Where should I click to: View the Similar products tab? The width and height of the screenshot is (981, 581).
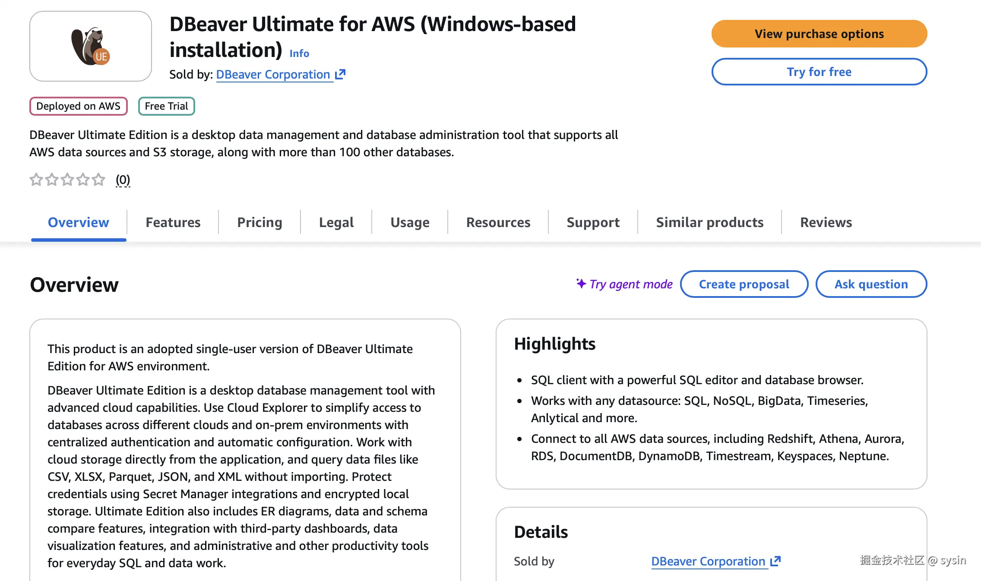(x=709, y=222)
